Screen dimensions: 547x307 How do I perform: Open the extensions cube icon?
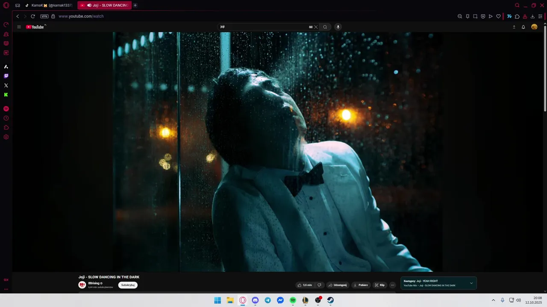(517, 16)
